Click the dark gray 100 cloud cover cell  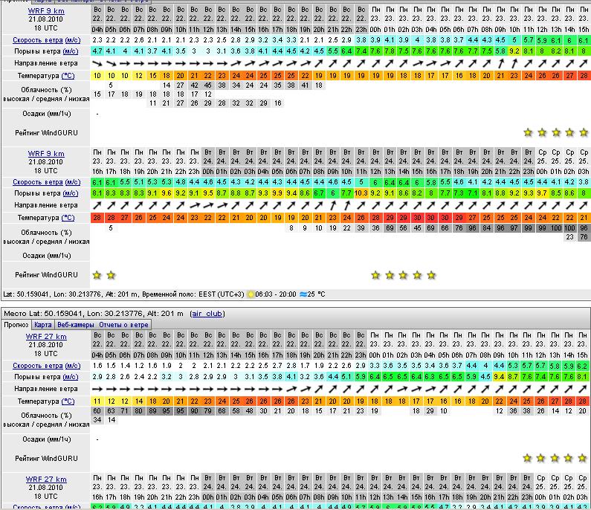[569, 229]
